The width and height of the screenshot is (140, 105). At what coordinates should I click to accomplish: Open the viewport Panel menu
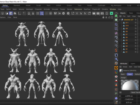click(15, 17)
